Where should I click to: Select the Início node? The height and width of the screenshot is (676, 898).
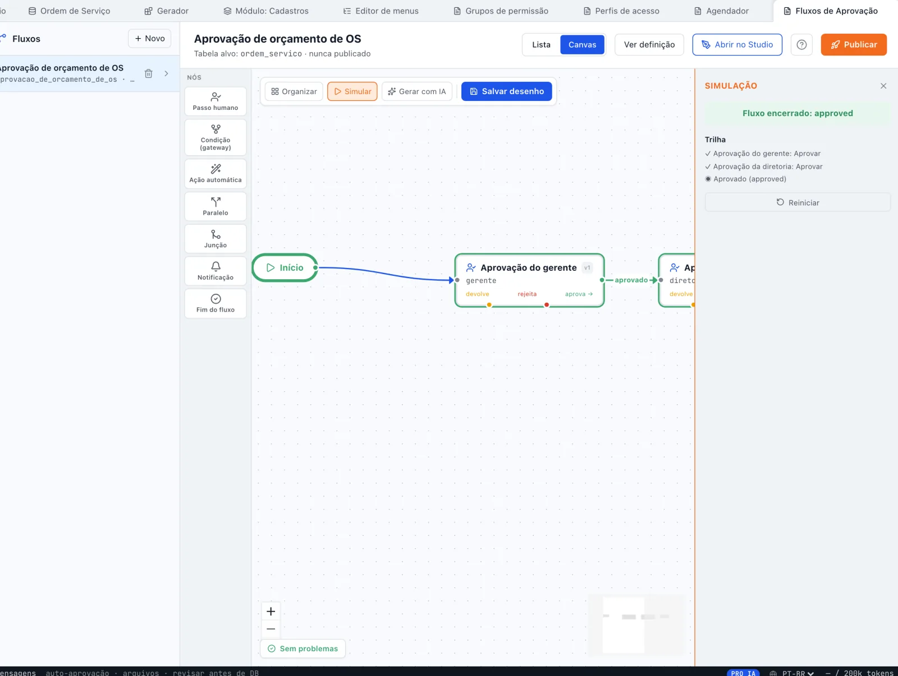pos(285,268)
